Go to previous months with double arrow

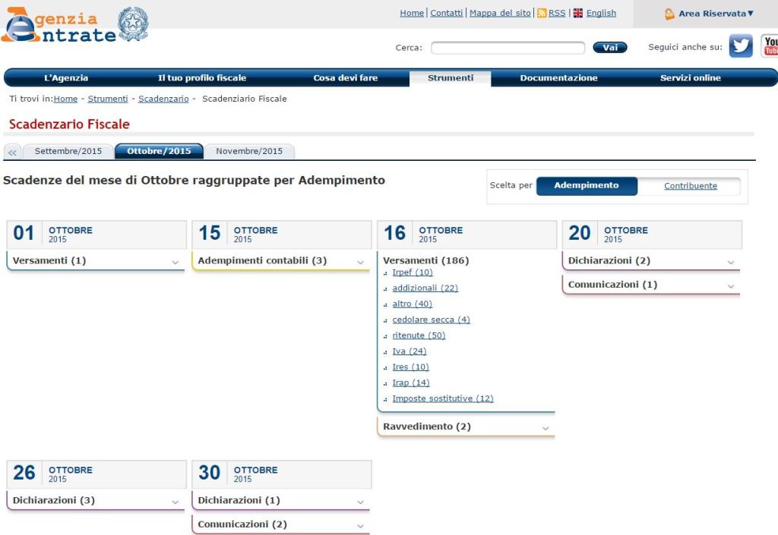[x=12, y=152]
